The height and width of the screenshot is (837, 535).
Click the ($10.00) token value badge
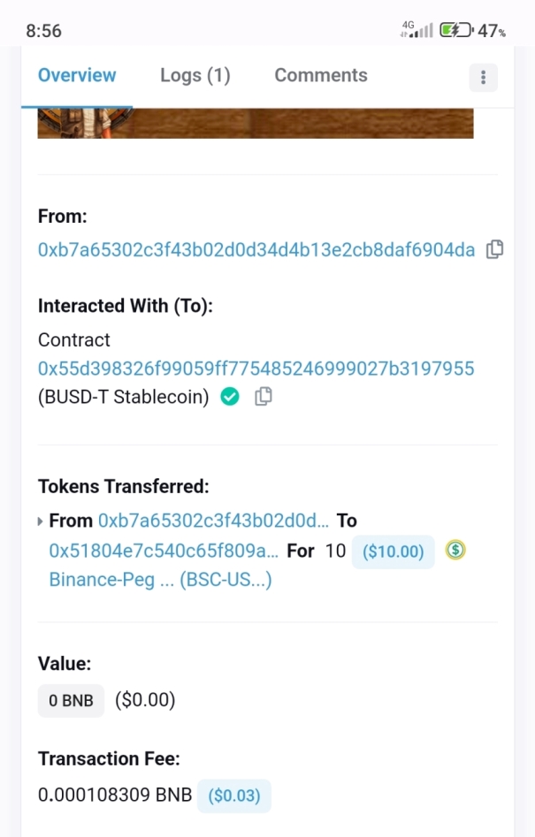pos(393,552)
